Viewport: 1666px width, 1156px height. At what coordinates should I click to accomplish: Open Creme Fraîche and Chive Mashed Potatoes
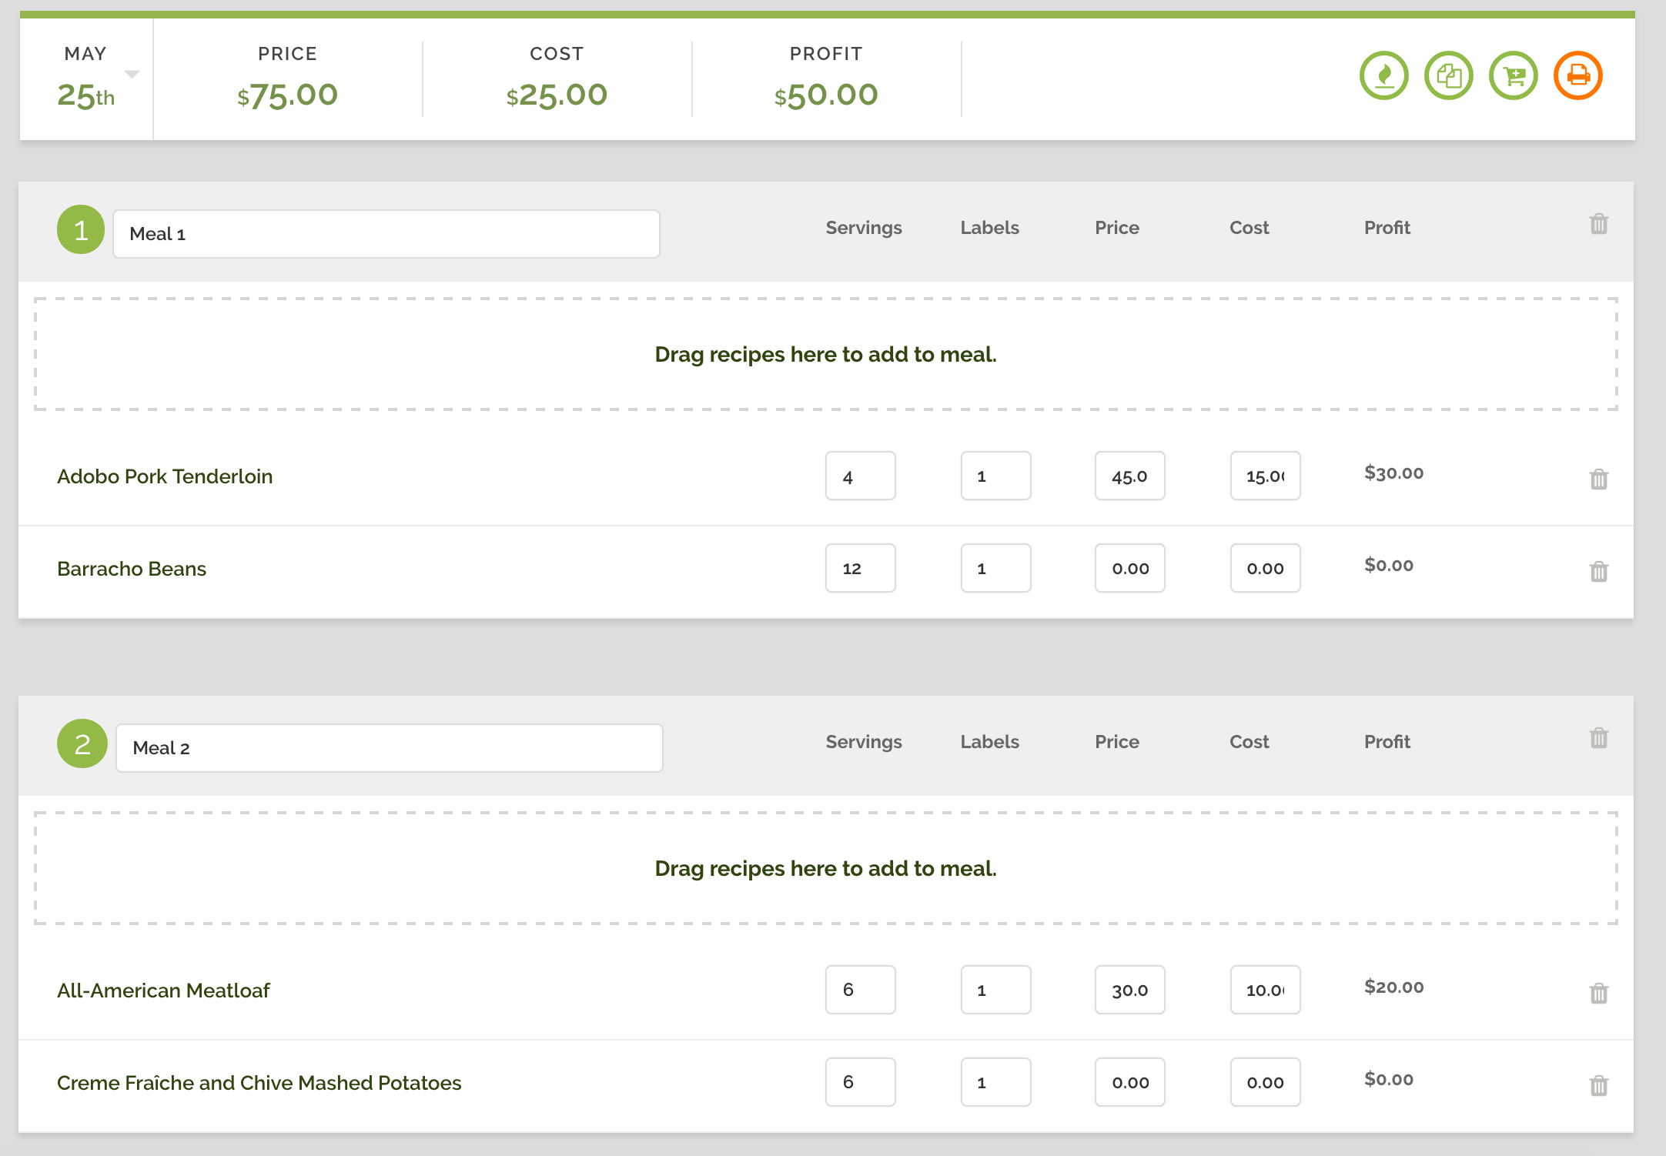pyautogui.click(x=259, y=1083)
